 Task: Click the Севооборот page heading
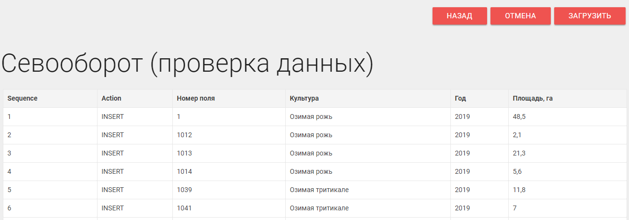click(x=187, y=64)
